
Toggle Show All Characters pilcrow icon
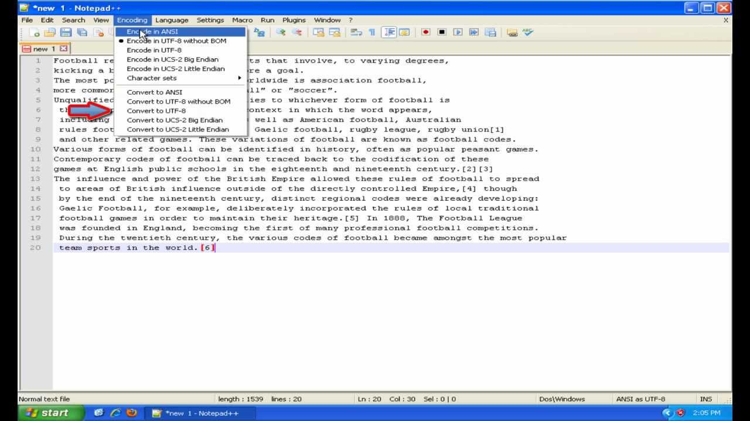pyautogui.click(x=371, y=33)
